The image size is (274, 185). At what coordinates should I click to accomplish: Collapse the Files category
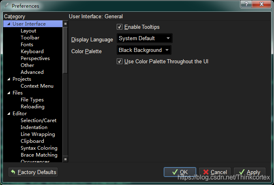coord(9,93)
